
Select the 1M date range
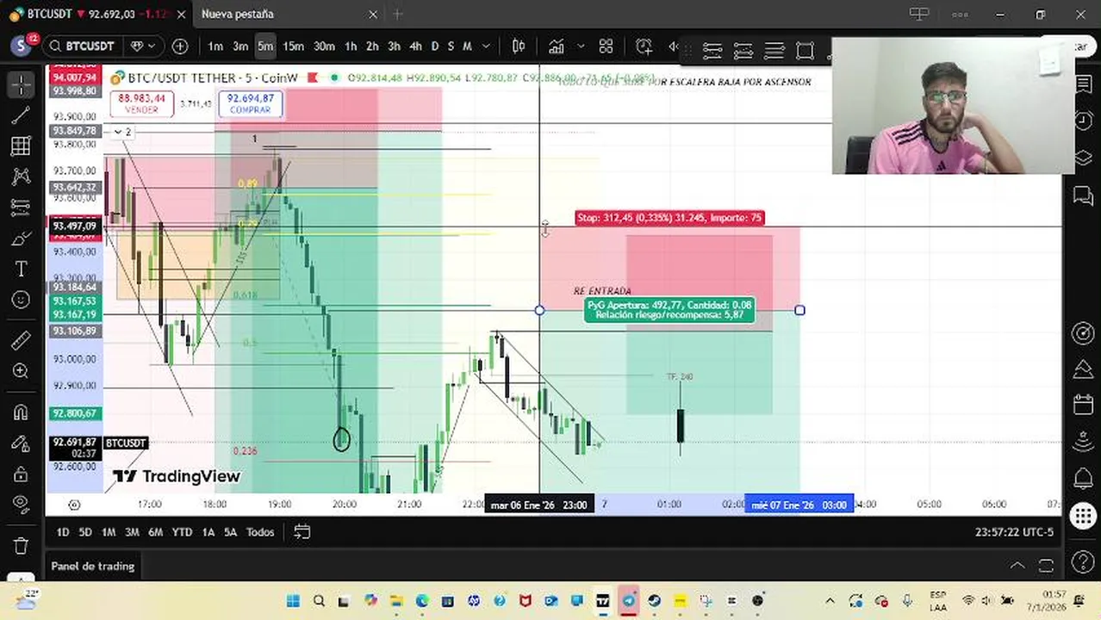[109, 532]
